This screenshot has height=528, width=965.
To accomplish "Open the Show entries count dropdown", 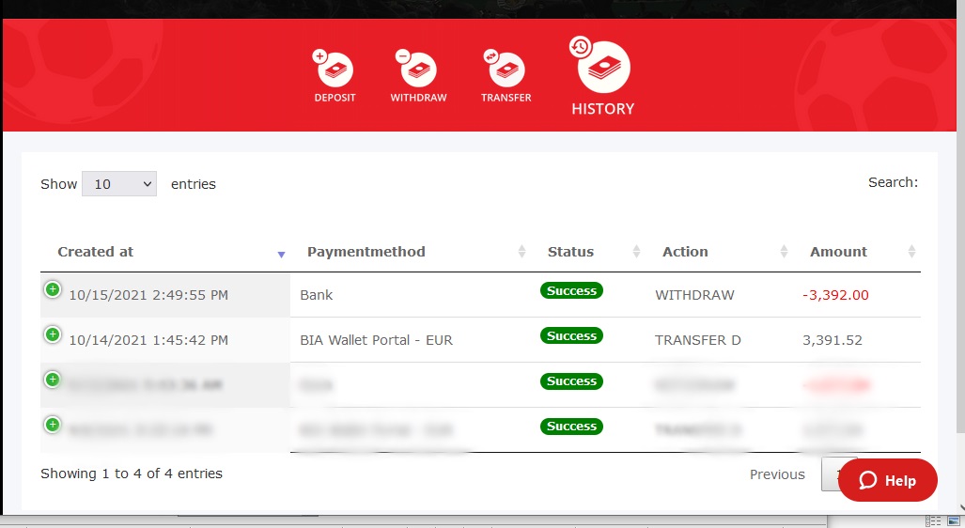I will point(119,184).
